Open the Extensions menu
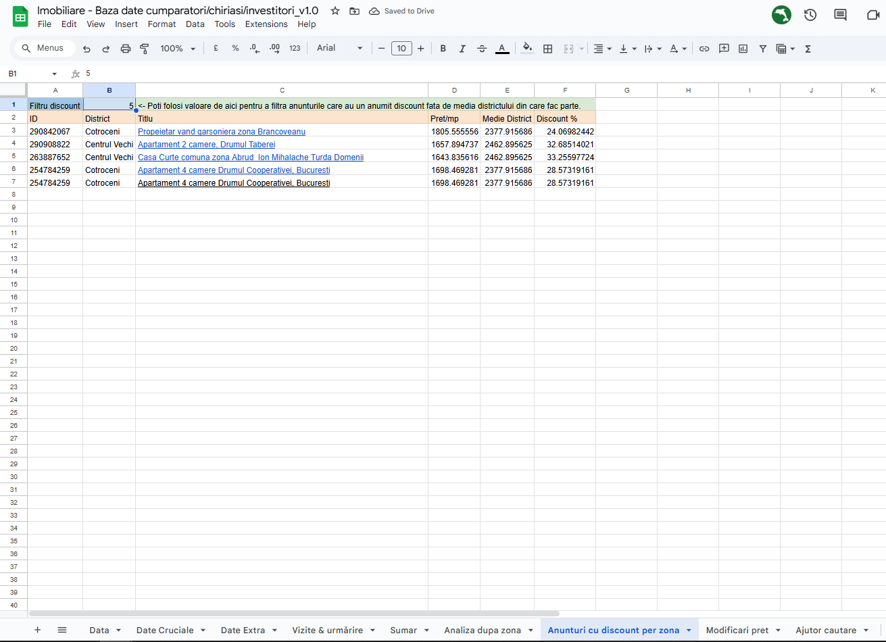Image resolution: width=886 pixels, height=642 pixels. point(266,24)
